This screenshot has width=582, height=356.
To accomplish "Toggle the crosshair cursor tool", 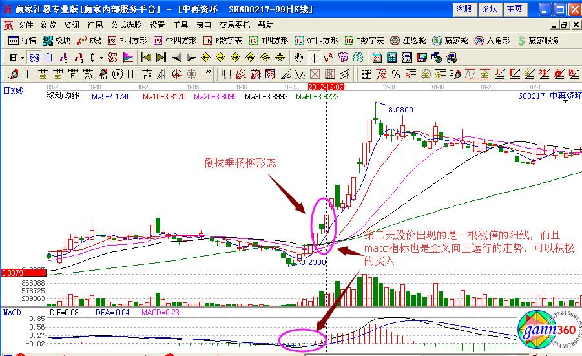I will [x=313, y=57].
